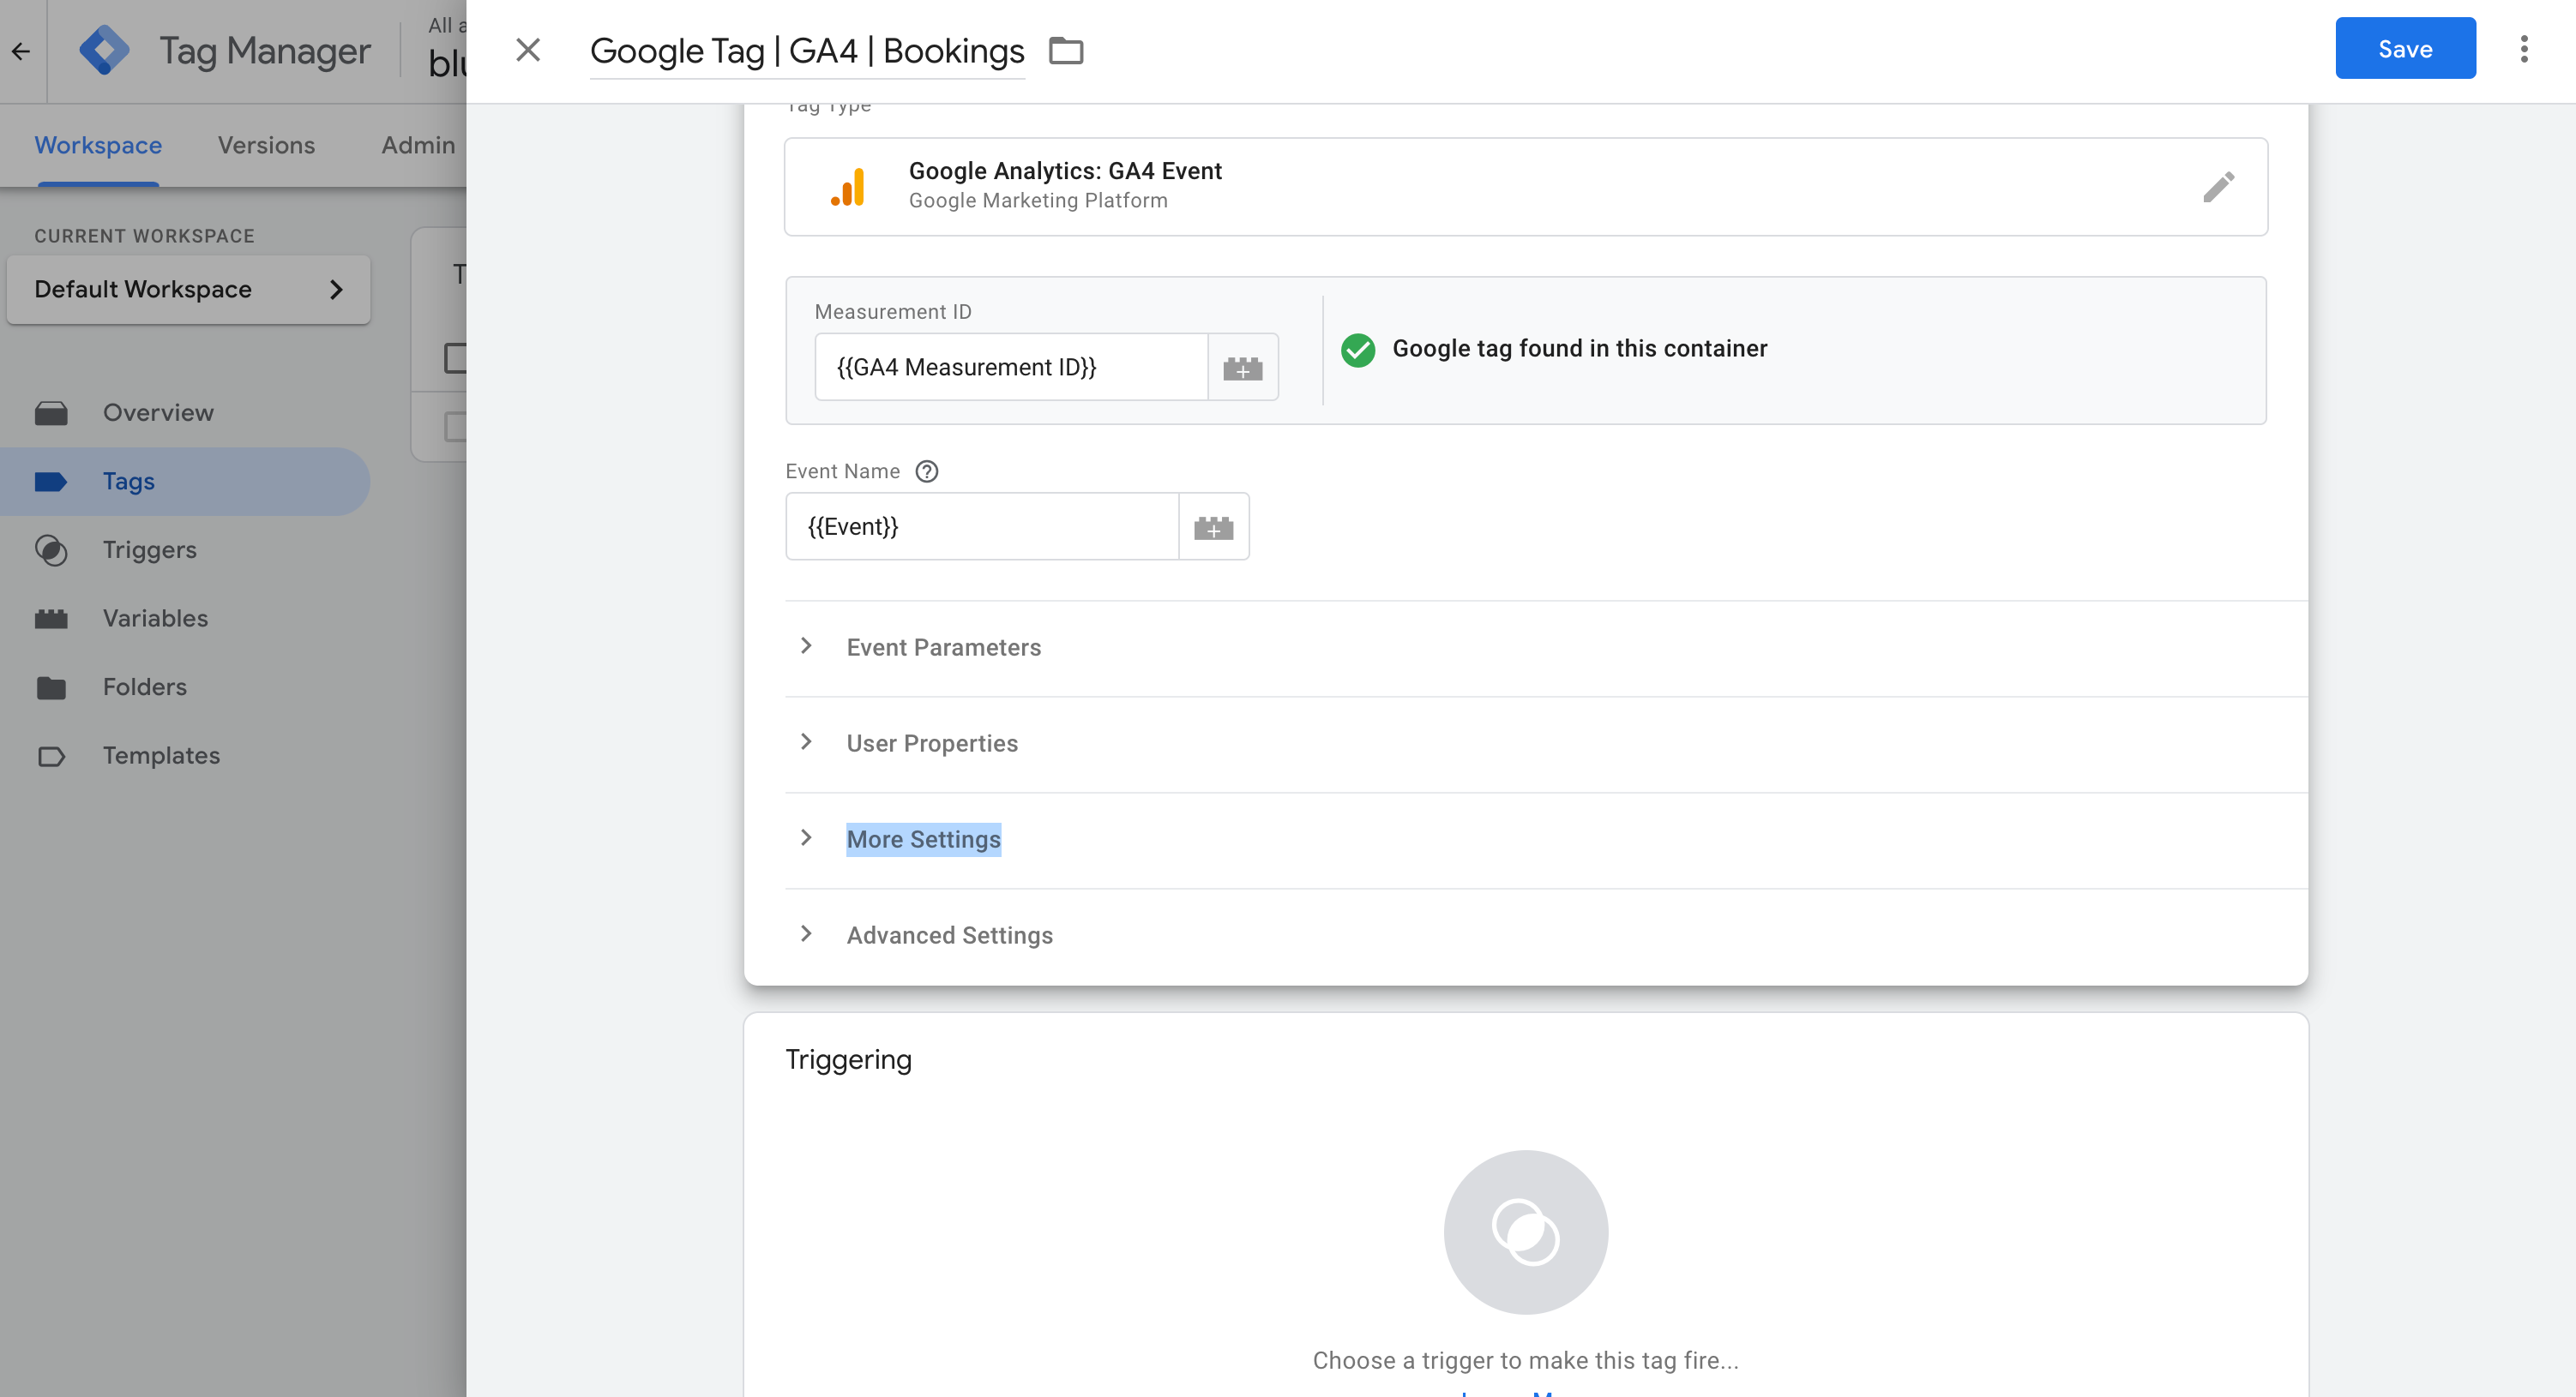Click the Triggering section heading
Image resolution: width=2576 pixels, height=1397 pixels.
(848, 1059)
